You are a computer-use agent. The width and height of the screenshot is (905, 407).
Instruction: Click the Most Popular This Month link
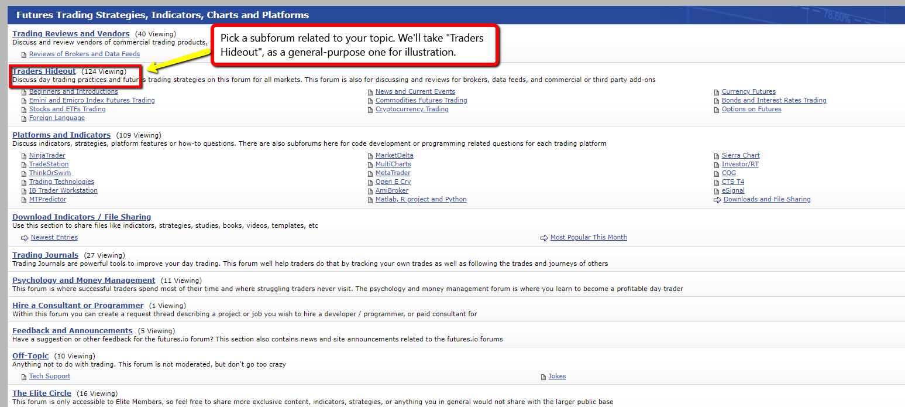[x=589, y=237]
